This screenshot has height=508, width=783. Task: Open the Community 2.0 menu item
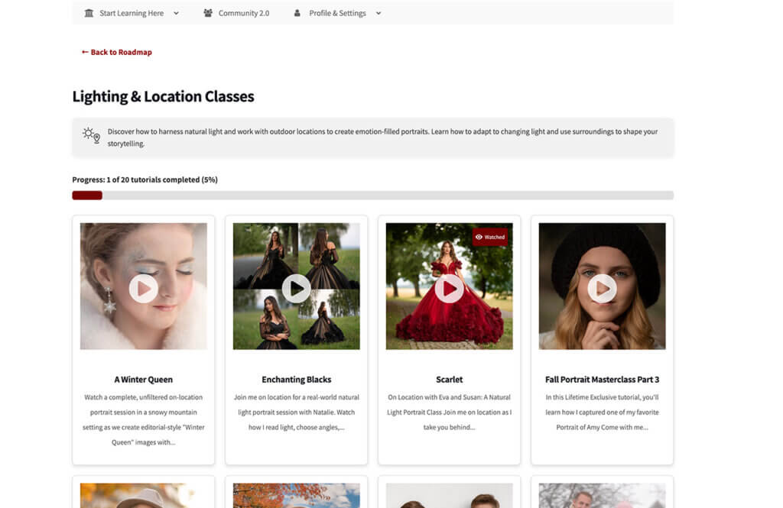[243, 13]
